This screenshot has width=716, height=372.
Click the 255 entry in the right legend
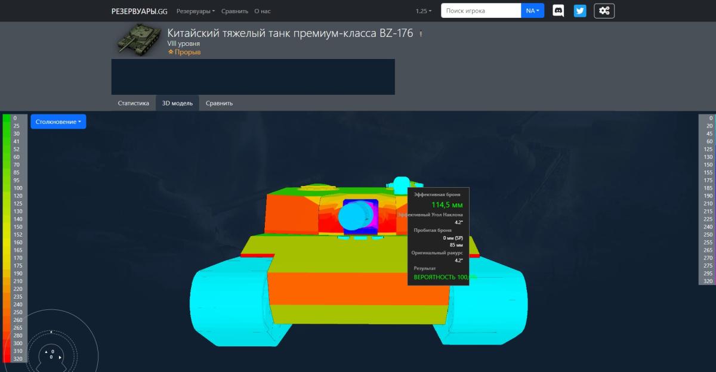(707, 242)
